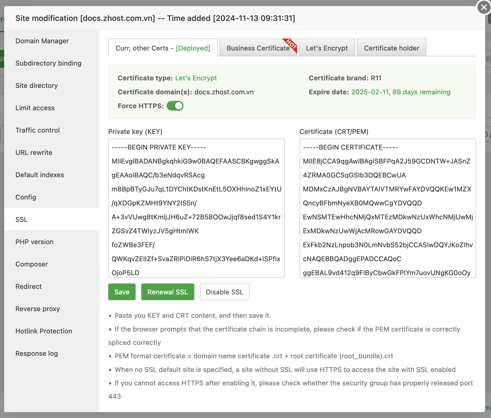The width and height of the screenshot is (491, 418).
Task: Open Subdirectory binding settings
Action: tap(48, 63)
